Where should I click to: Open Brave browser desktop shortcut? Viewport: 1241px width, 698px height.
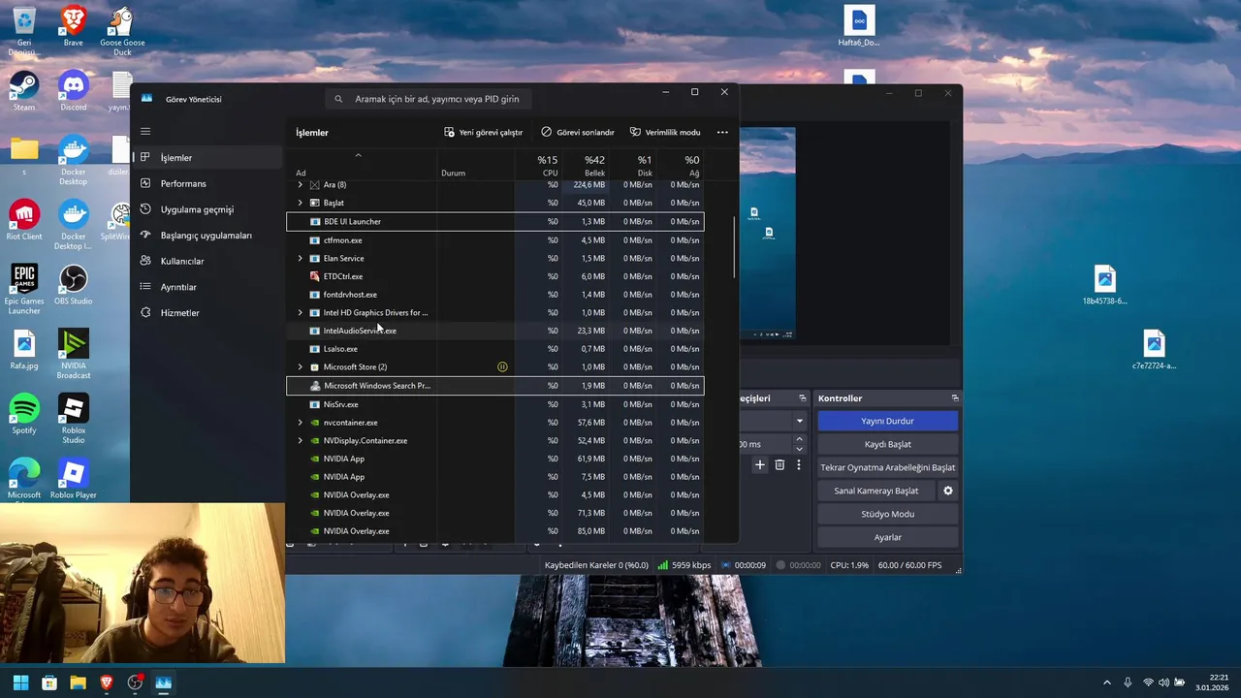click(73, 27)
